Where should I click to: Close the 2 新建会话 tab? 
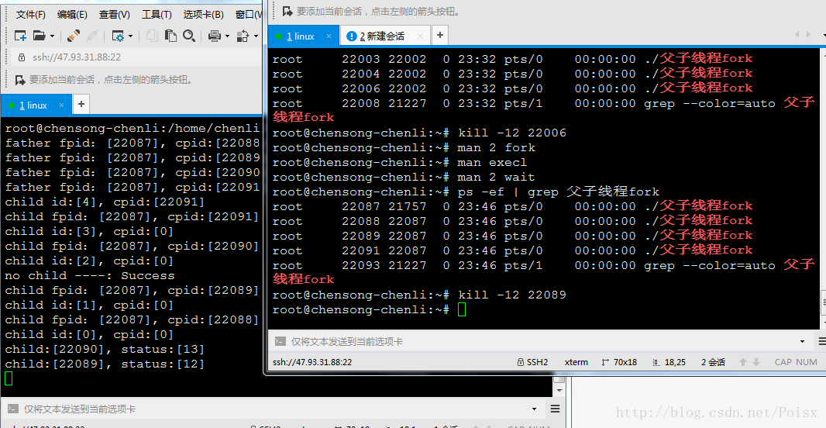coord(420,36)
